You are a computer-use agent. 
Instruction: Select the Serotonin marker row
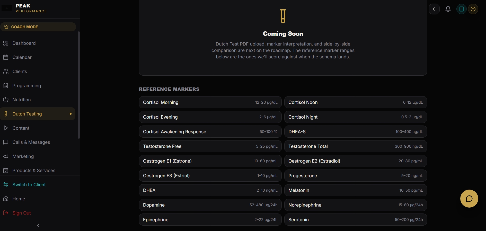point(356,219)
